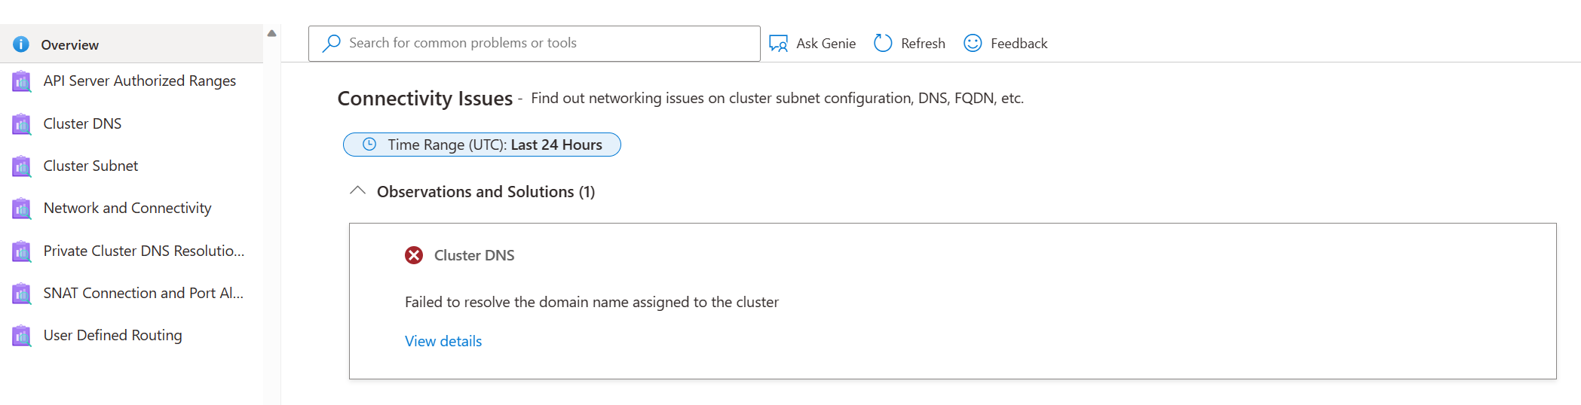
Task: Click the search magnifier icon
Action: pyautogui.click(x=331, y=44)
